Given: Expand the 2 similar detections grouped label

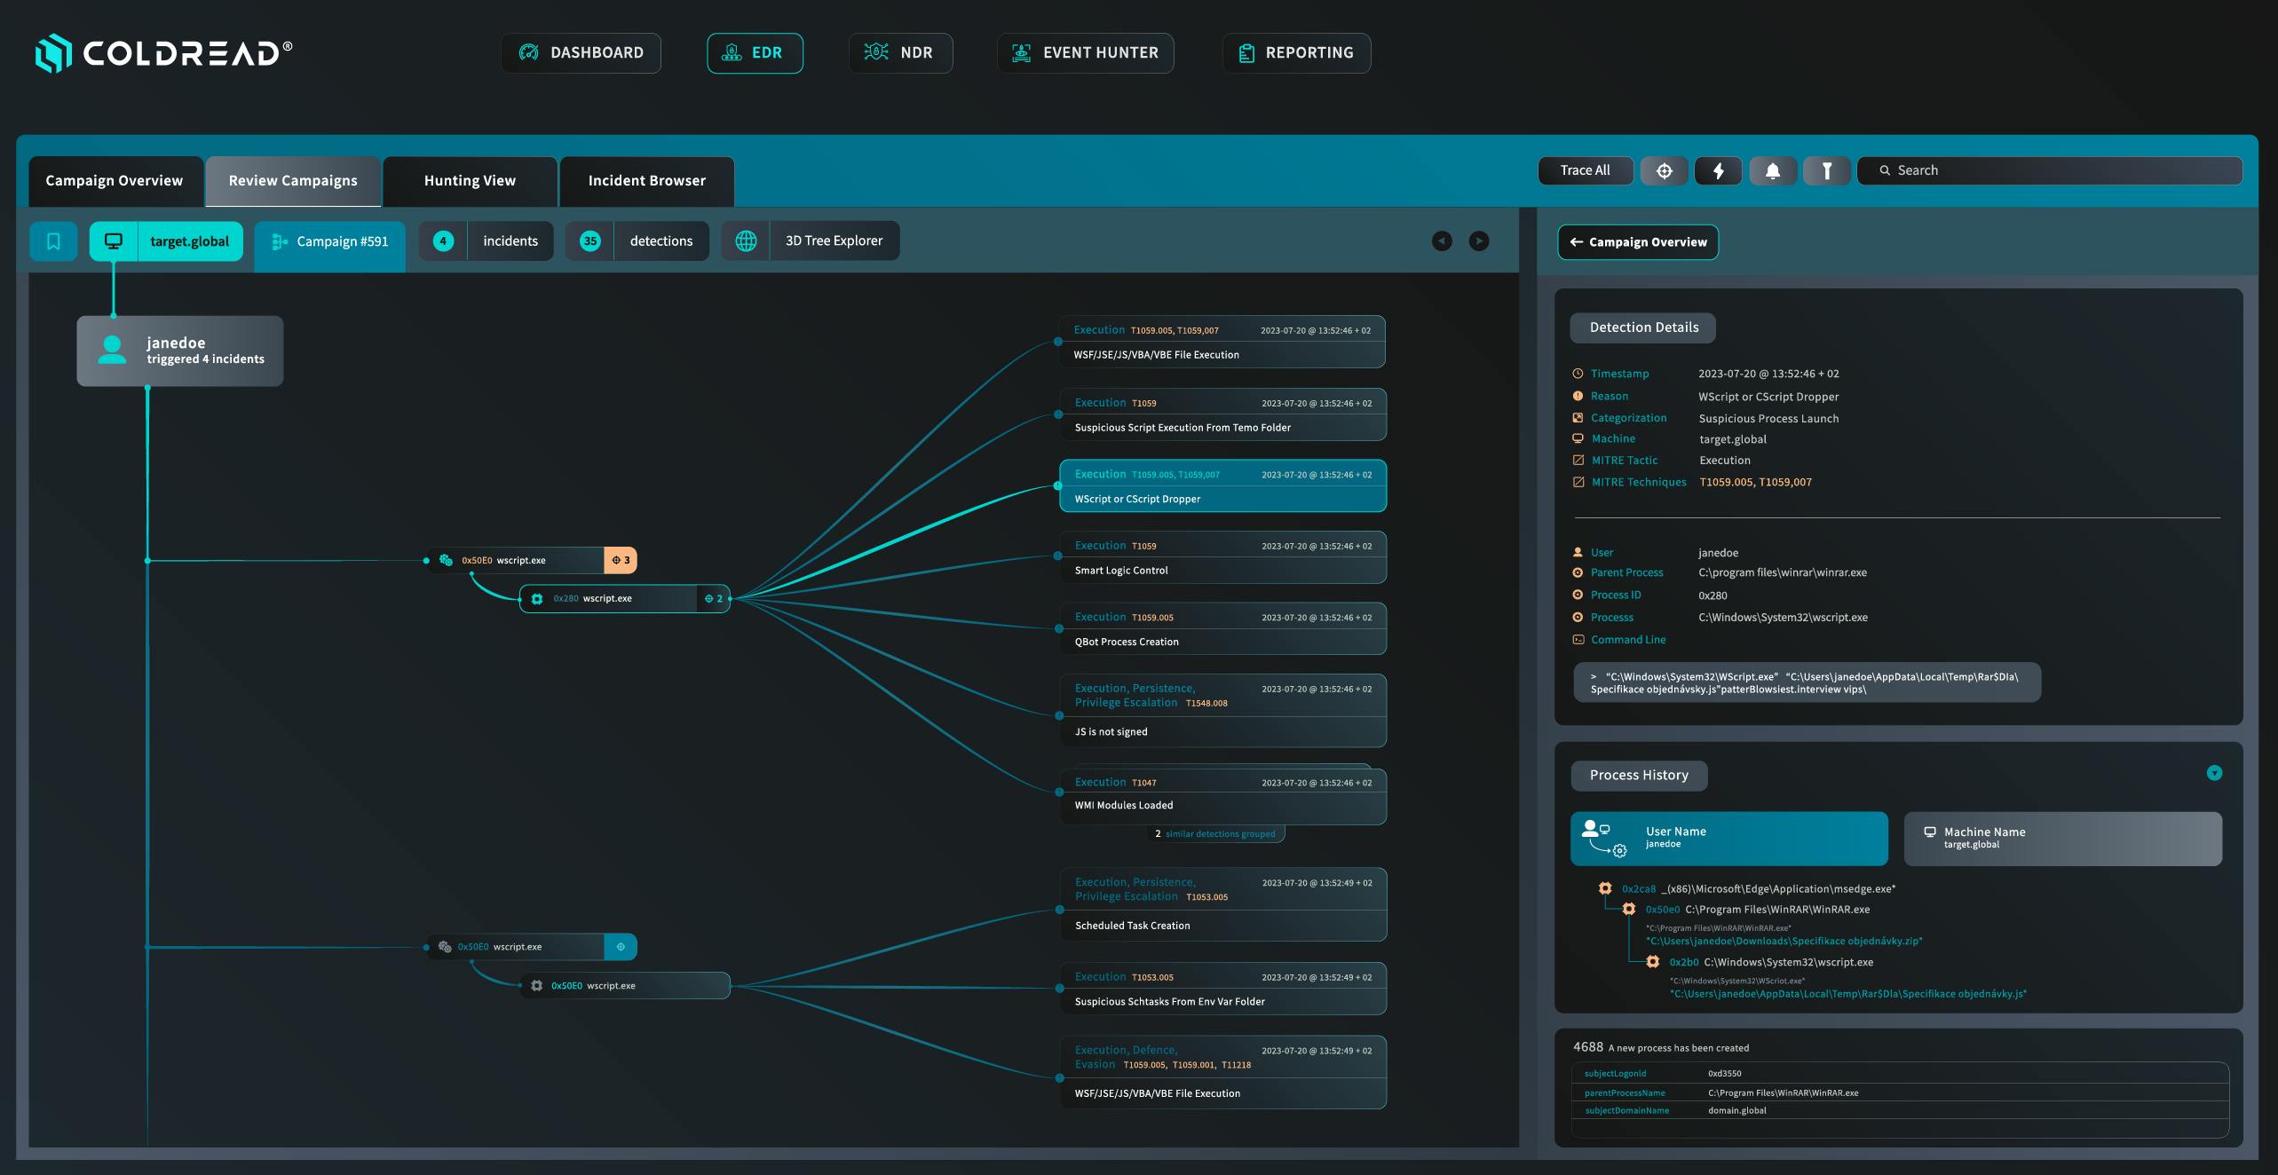Looking at the screenshot, I should (1214, 834).
